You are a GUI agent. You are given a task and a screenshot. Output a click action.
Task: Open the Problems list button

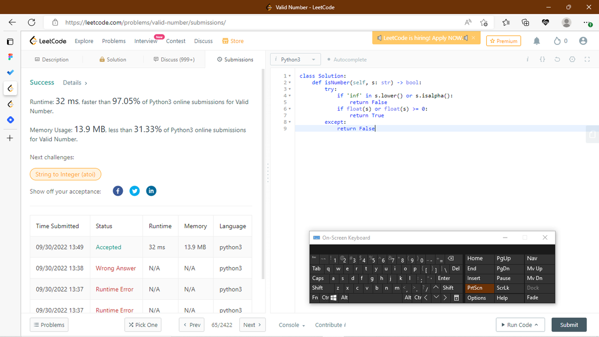click(49, 325)
